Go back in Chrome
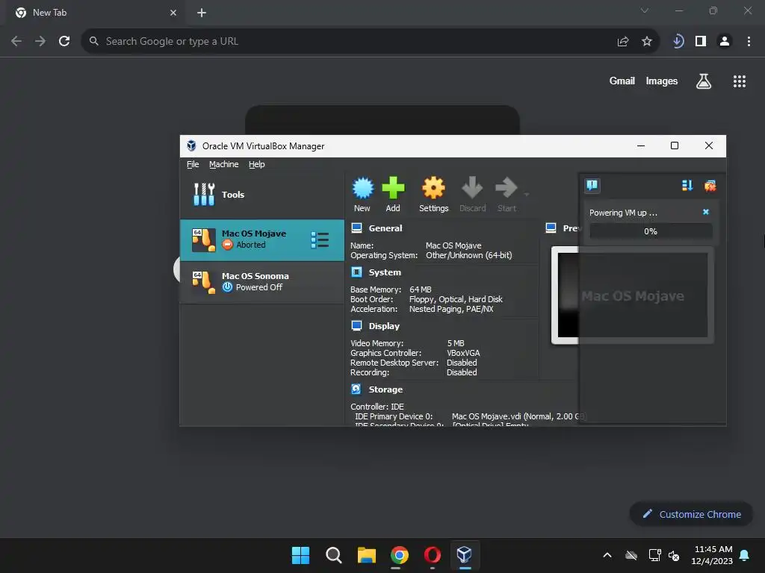The width and height of the screenshot is (765, 573). pyautogui.click(x=16, y=41)
